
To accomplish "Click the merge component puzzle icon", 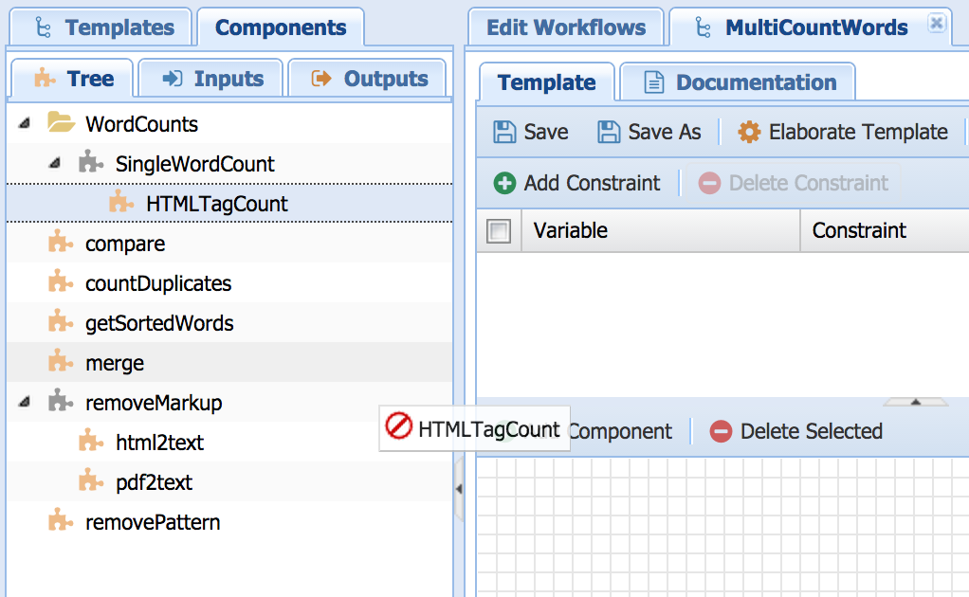I will pyautogui.click(x=61, y=363).
